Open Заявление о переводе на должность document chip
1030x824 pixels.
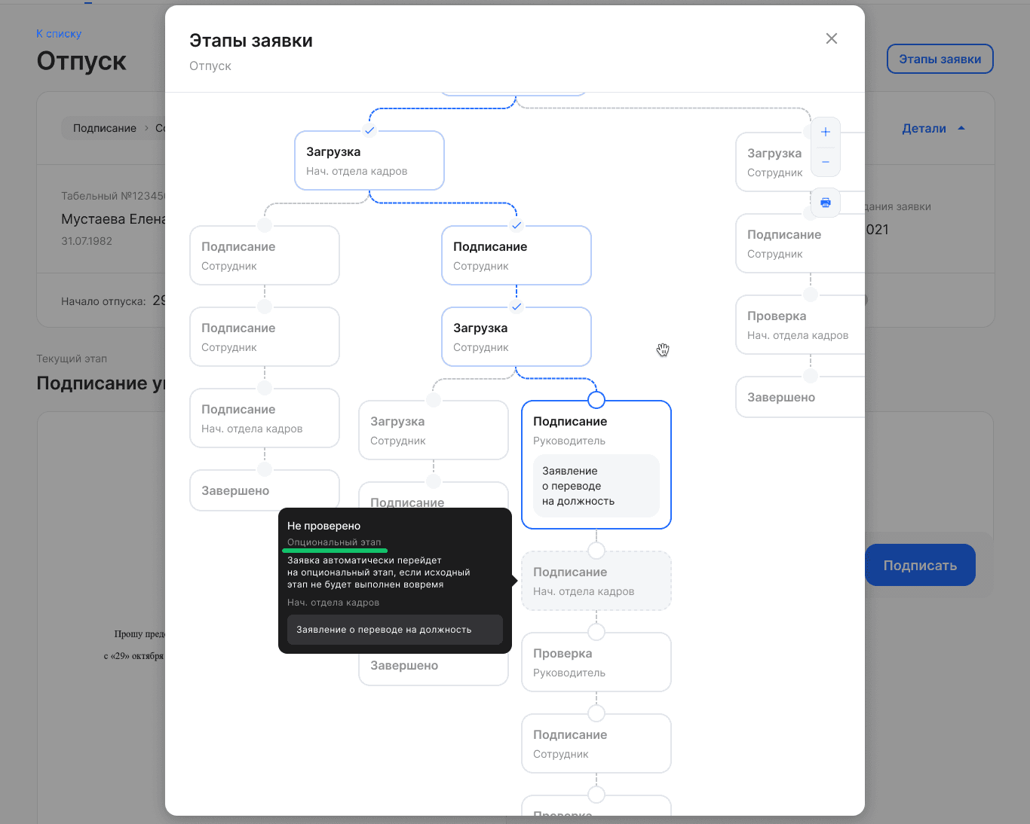click(x=596, y=486)
